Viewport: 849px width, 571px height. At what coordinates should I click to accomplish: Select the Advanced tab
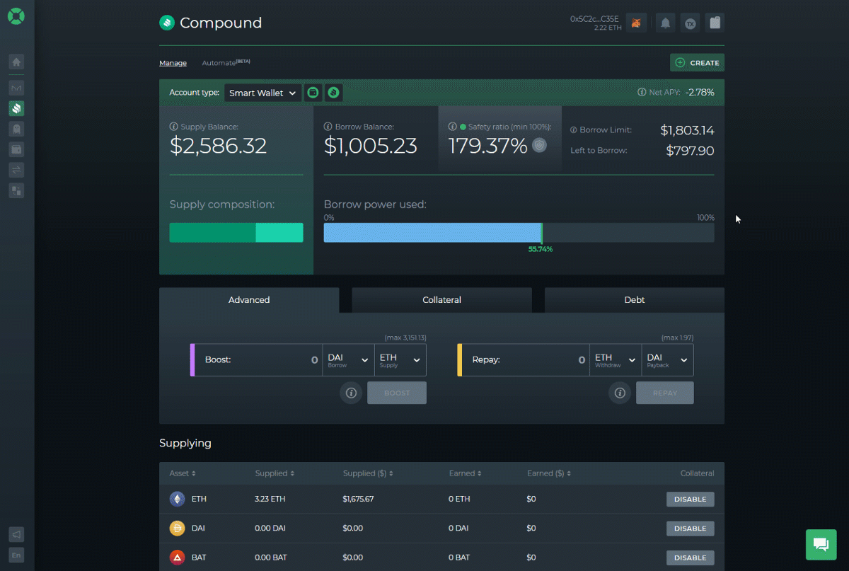tap(249, 300)
